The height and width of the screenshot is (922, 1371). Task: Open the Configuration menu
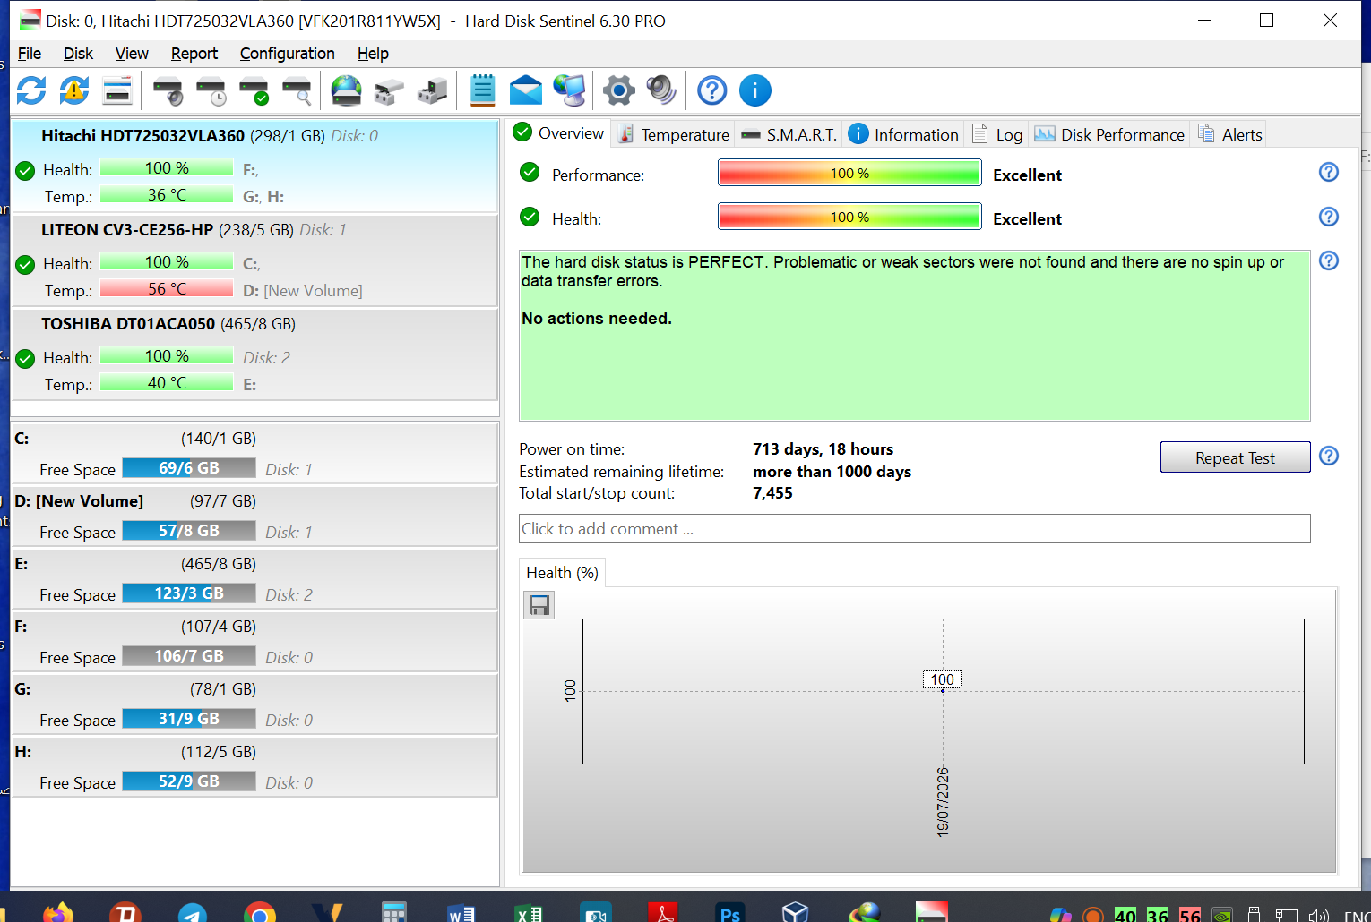coord(287,54)
